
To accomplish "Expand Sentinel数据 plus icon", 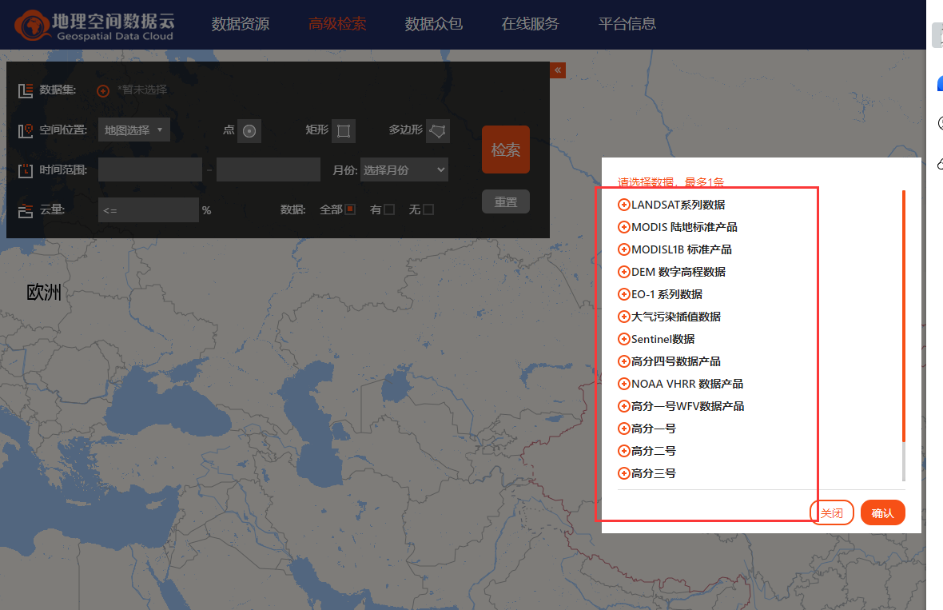I will click(x=624, y=339).
